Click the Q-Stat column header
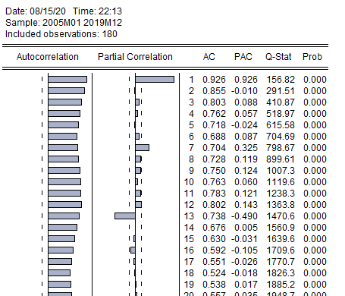The image size is (345, 296). click(278, 57)
